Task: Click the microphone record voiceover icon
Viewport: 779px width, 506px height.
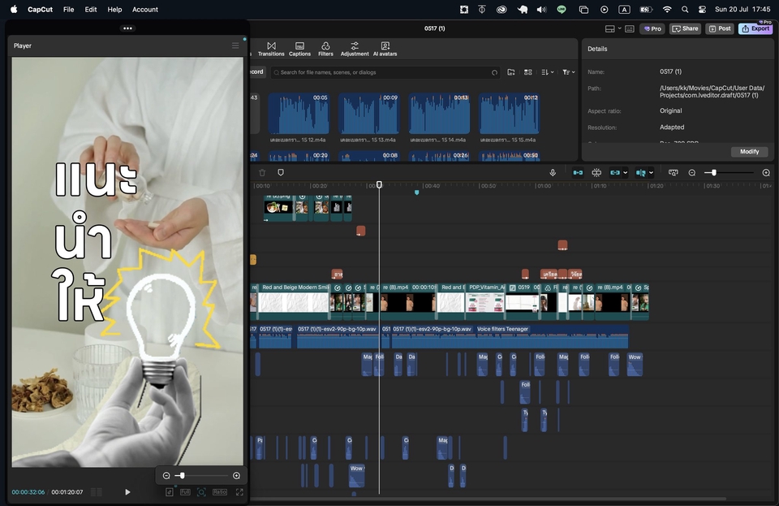Action: coord(553,172)
